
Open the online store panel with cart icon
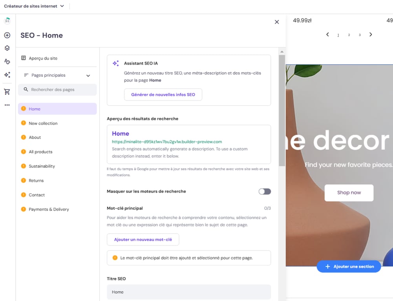click(x=7, y=91)
